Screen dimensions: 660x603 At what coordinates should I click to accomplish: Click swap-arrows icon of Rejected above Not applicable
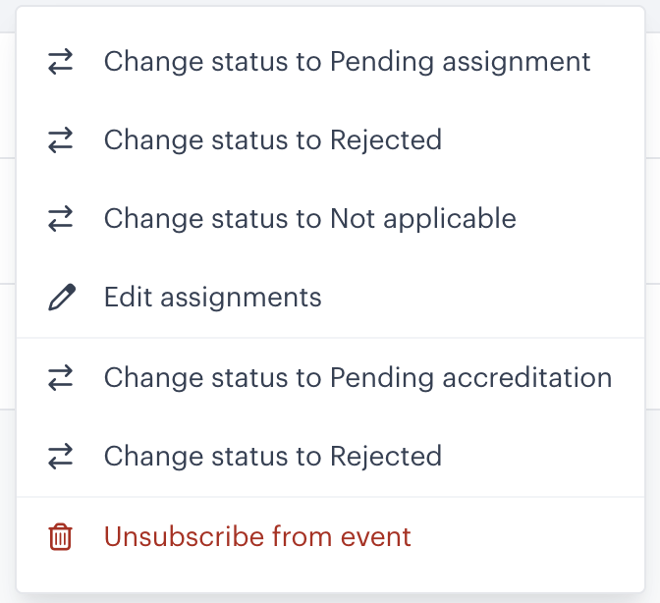pos(60,139)
